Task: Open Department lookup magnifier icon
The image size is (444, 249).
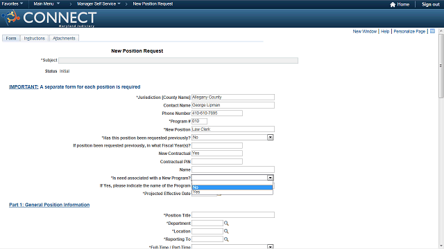Action: tap(226, 223)
